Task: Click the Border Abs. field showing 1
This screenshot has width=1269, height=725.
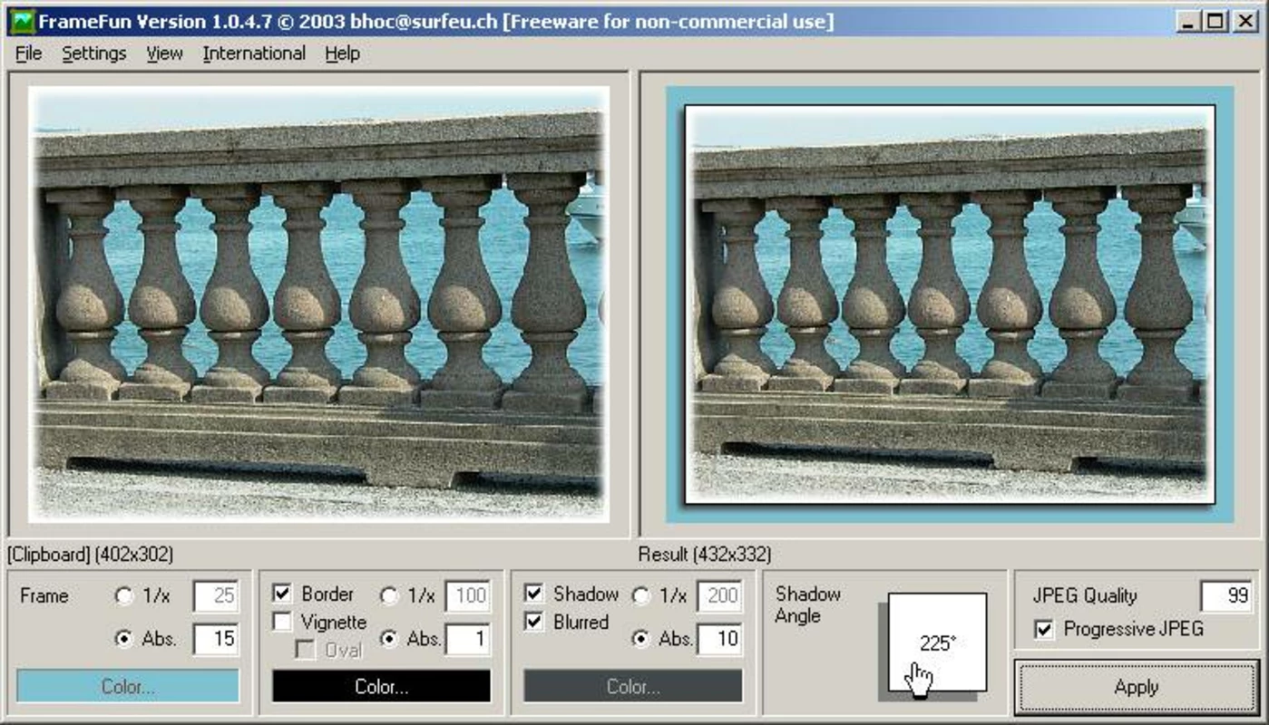Action: pos(468,639)
